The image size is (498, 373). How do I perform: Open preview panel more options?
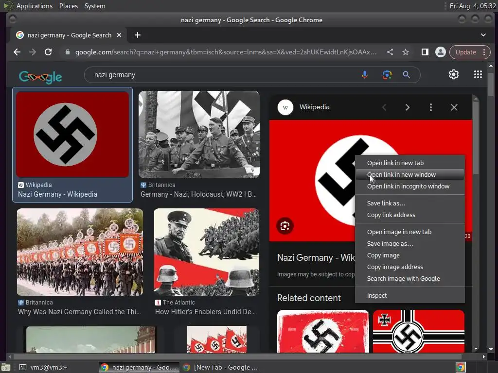pos(431,107)
